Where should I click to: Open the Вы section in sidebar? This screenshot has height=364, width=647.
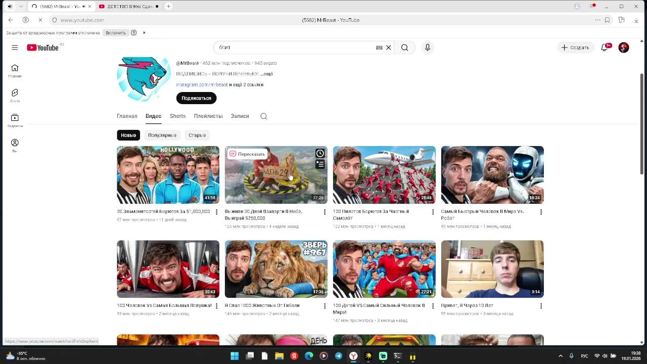click(15, 146)
